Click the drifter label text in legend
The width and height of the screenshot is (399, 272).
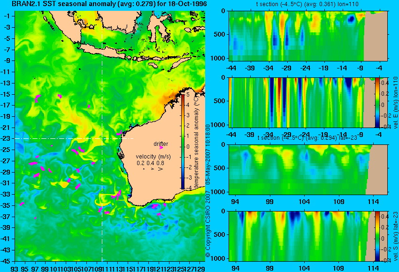tap(161, 144)
